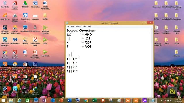Screen dimensions: 184x103
Task: Open OneNote from the taskbar
Action: [x=44, y=100]
